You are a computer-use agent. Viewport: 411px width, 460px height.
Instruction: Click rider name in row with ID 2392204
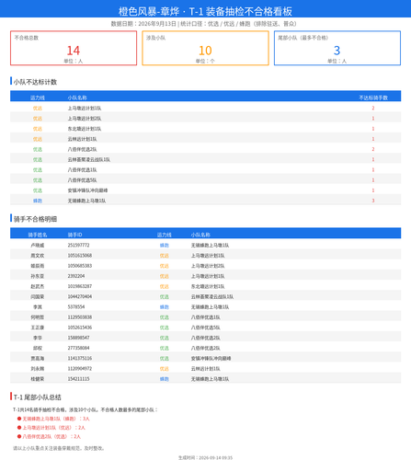(x=38, y=276)
